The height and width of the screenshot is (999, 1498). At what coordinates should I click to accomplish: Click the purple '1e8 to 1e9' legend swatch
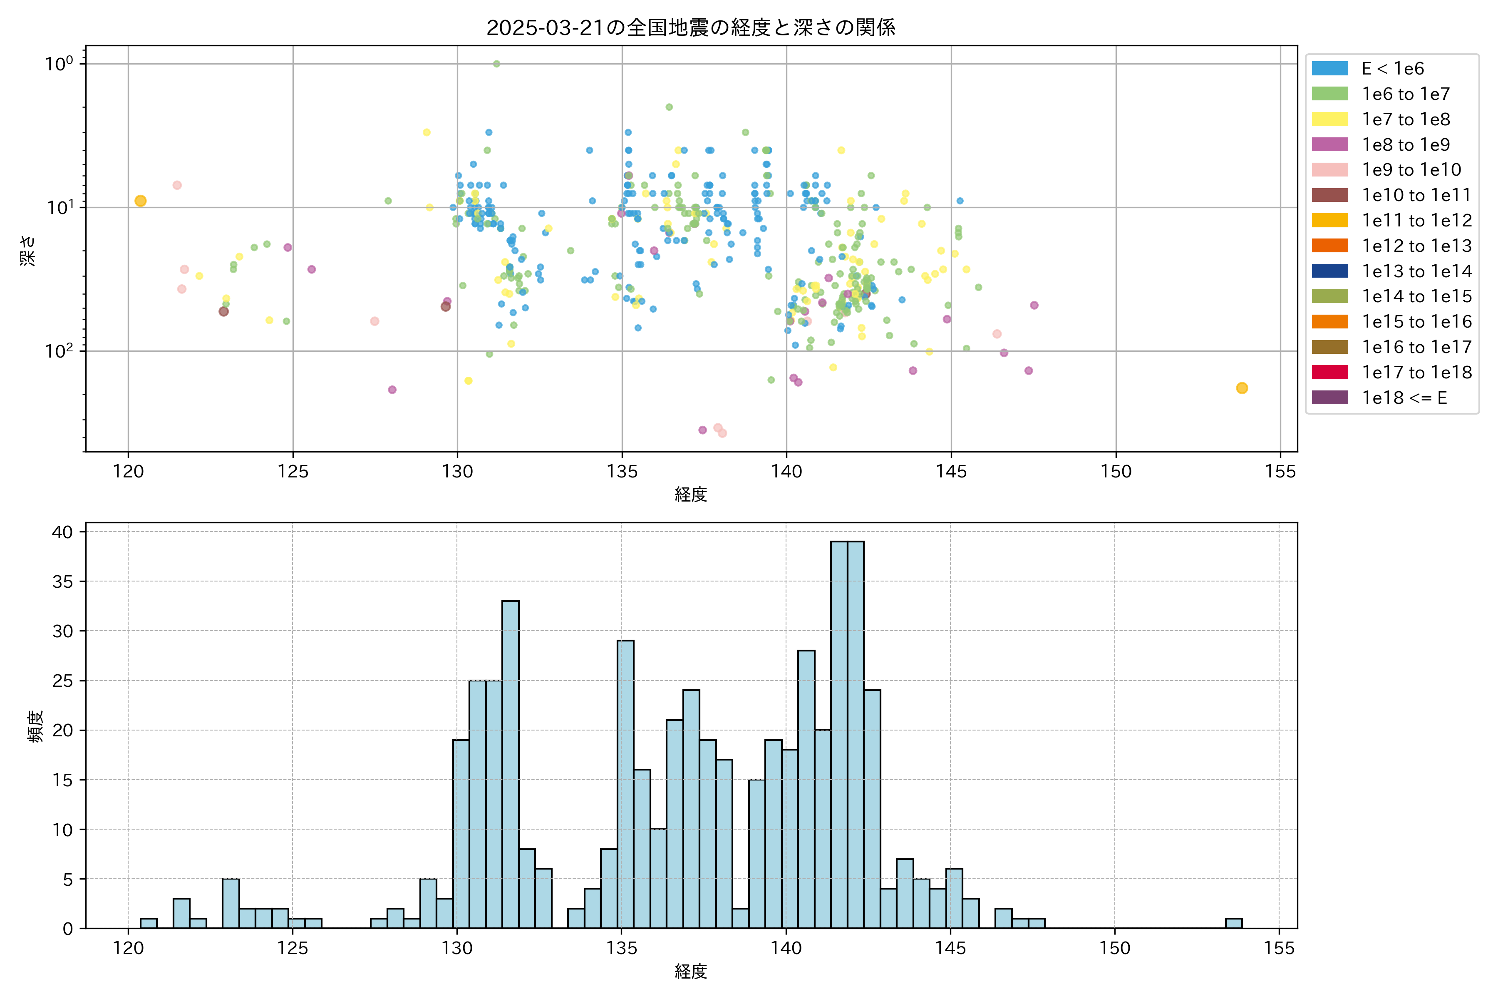click(x=1329, y=144)
